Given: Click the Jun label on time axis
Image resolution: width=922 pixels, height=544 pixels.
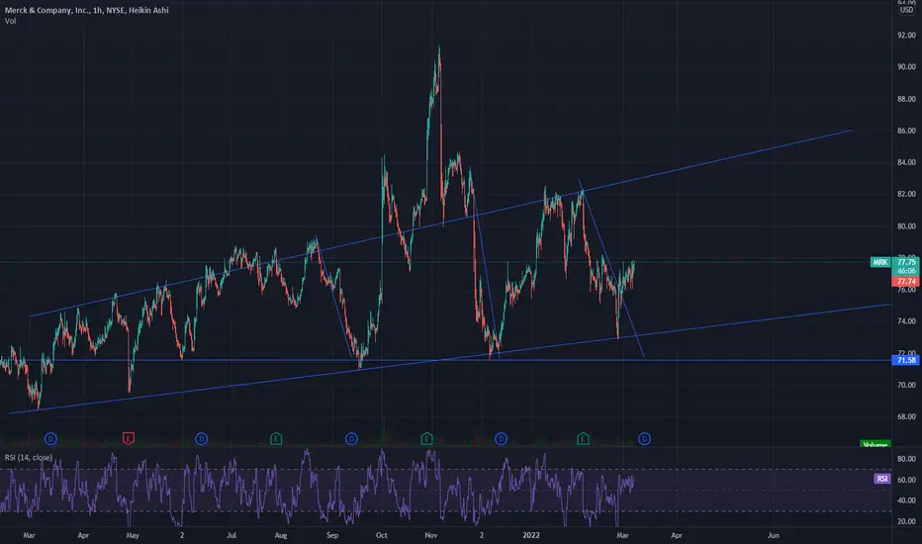Looking at the screenshot, I should click(774, 535).
